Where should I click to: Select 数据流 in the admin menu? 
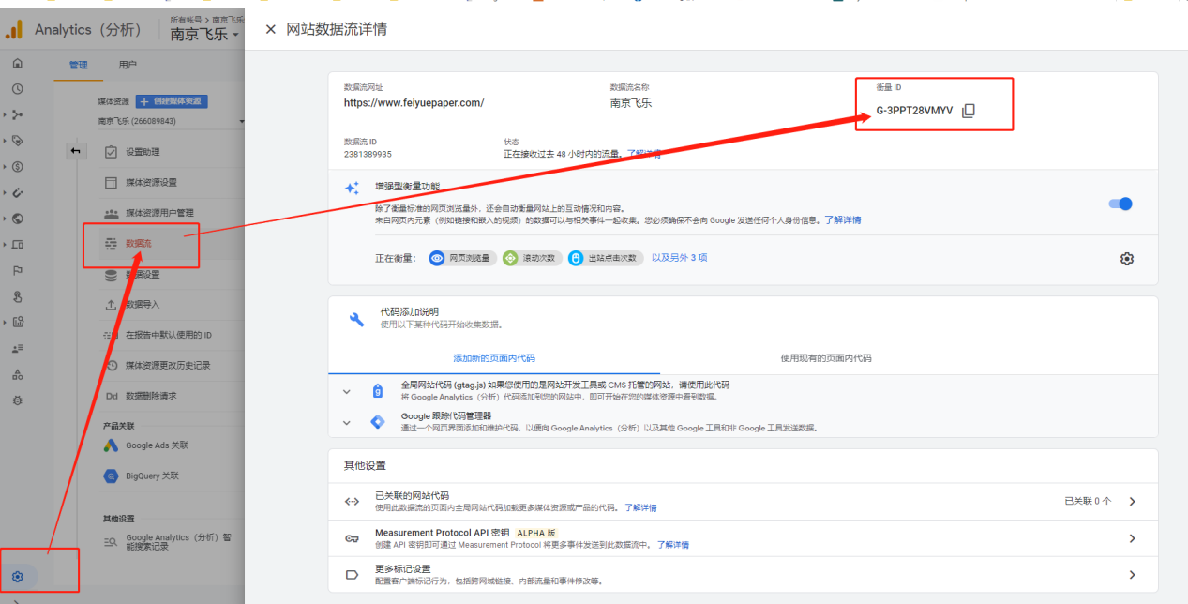(x=139, y=243)
